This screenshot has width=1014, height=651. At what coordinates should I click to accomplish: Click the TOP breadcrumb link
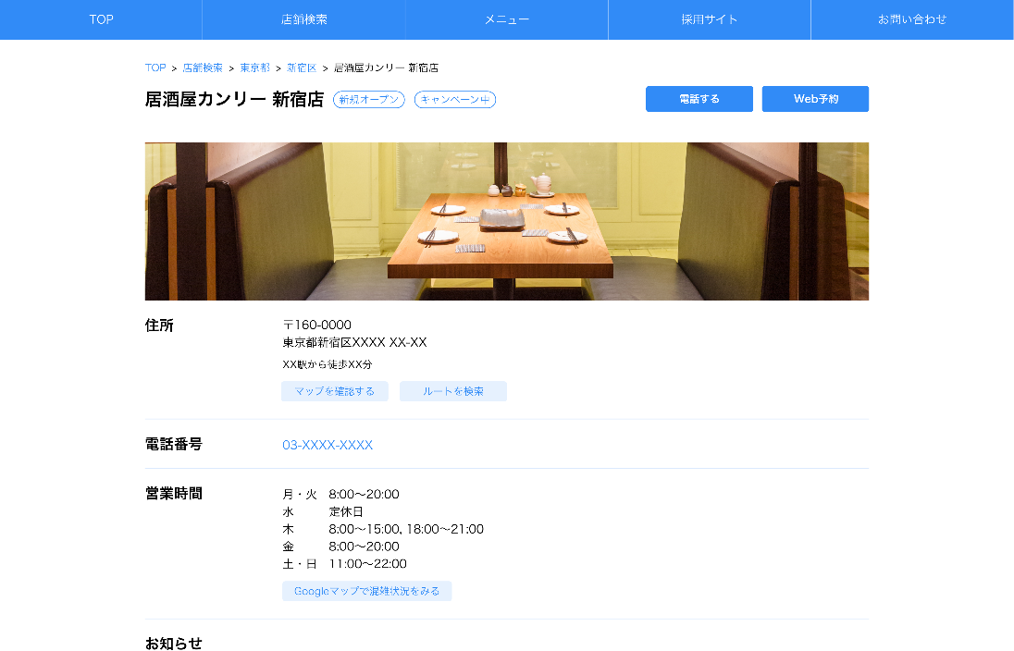pos(155,68)
